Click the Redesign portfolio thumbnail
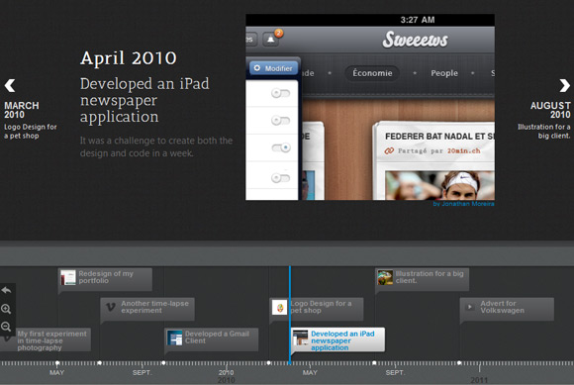Viewport: 574px width, 385px height. 68,277
